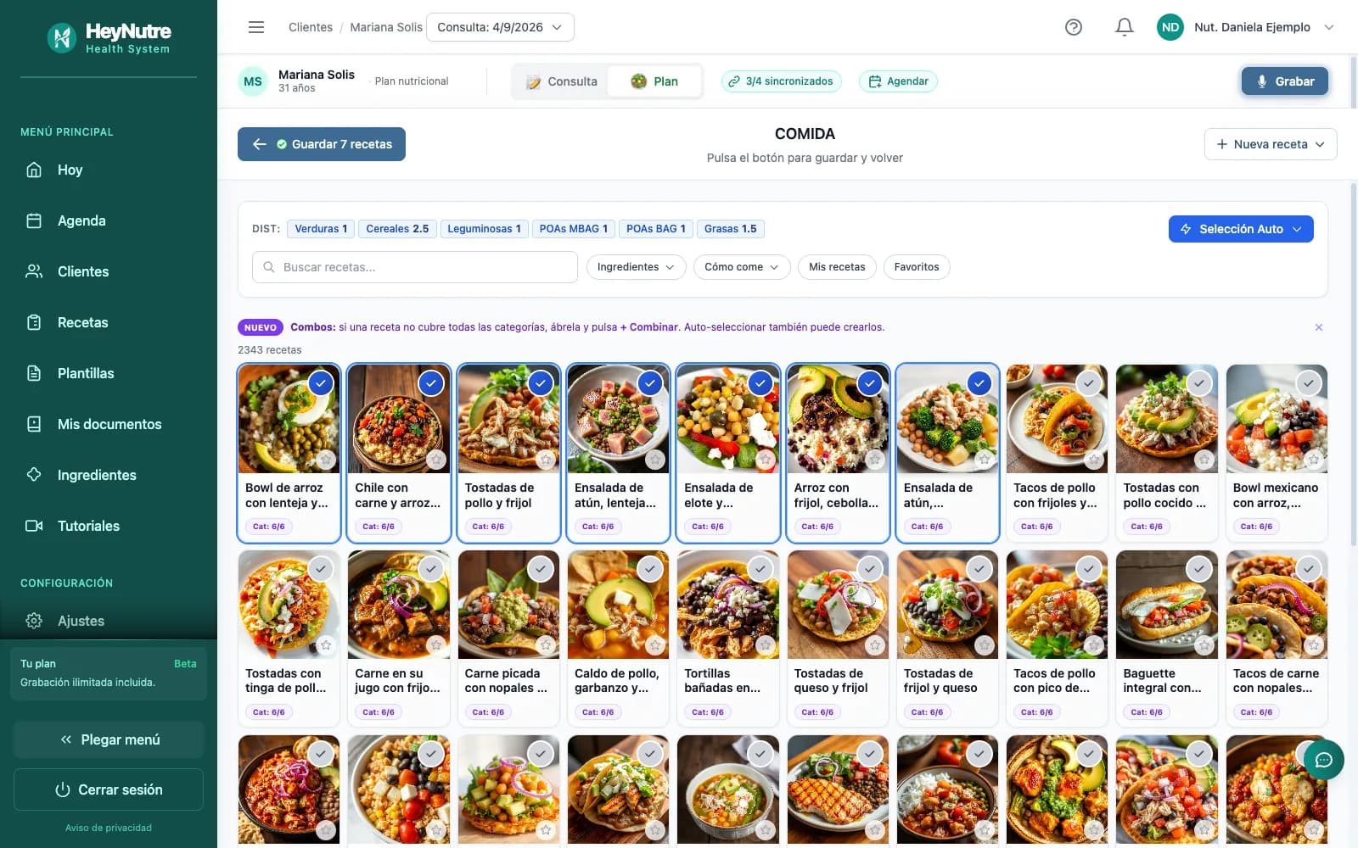Open the Nueva receta dropdown
The width and height of the screenshot is (1358, 848).
(1271, 144)
